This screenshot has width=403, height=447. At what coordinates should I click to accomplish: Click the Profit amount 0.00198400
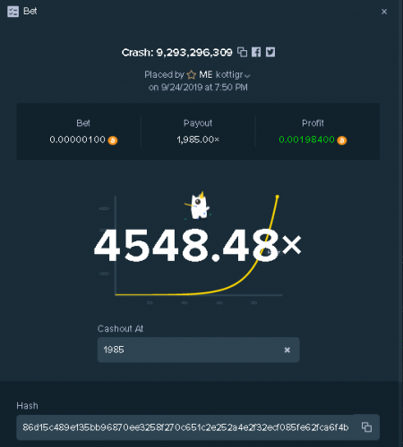306,139
